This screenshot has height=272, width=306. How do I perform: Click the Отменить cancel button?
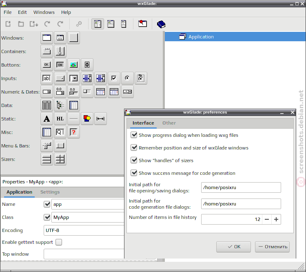tap(272, 247)
